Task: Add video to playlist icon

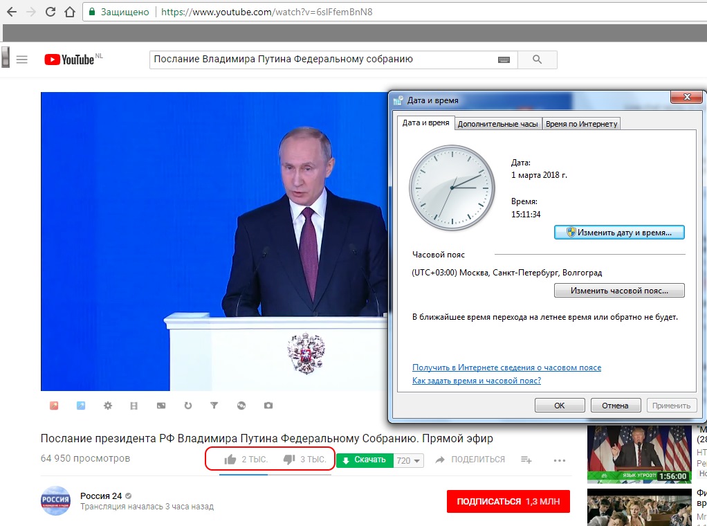Action: tap(526, 460)
